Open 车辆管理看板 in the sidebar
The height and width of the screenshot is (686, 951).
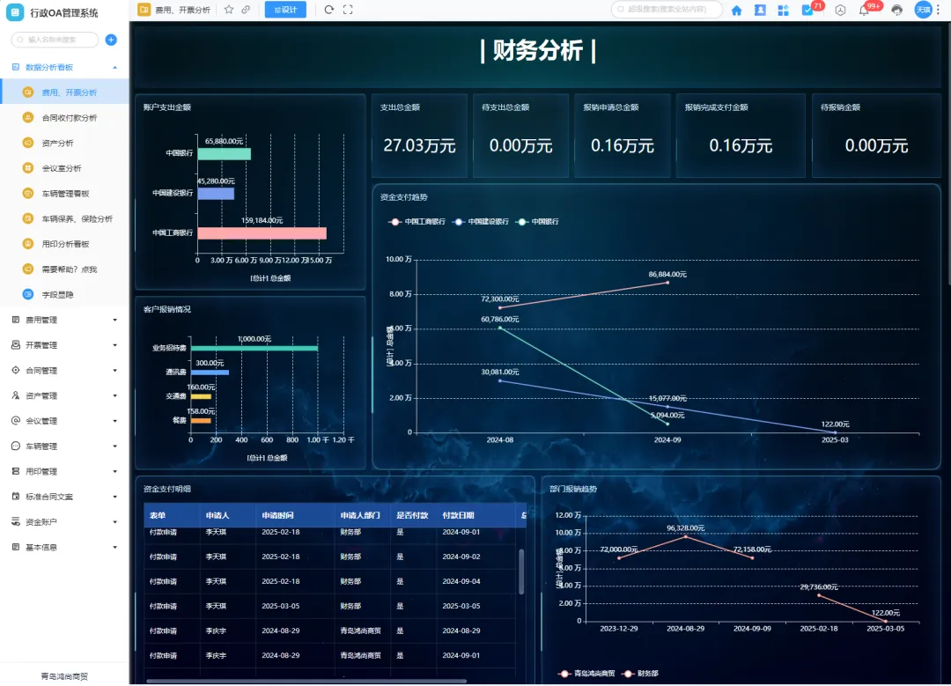coord(65,194)
